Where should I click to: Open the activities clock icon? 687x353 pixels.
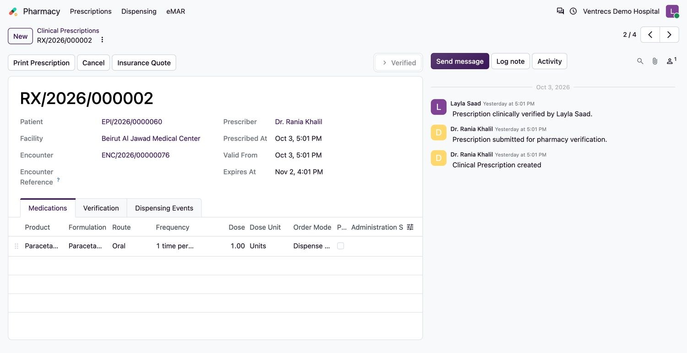point(573,11)
